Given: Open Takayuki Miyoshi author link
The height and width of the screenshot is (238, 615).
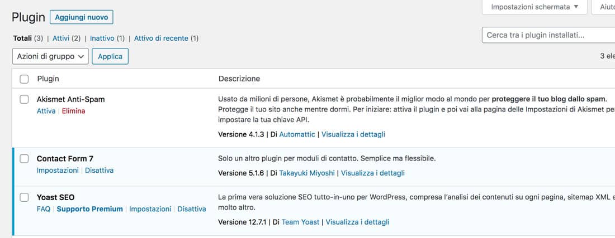Looking at the screenshot, I should [x=307, y=173].
